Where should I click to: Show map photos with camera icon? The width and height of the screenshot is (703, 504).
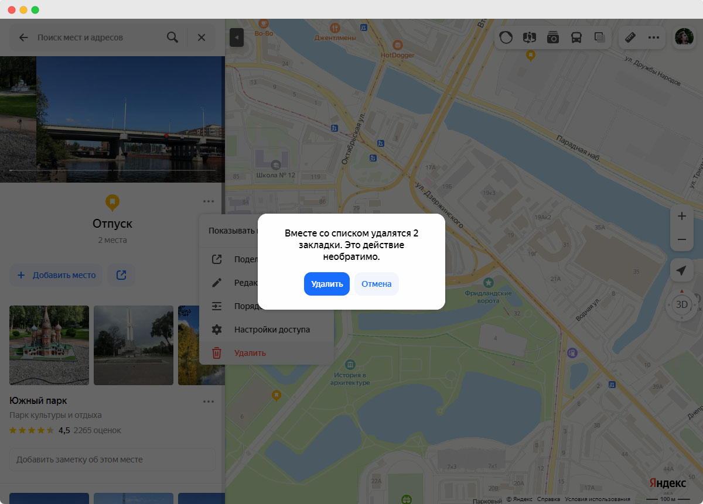553,37
